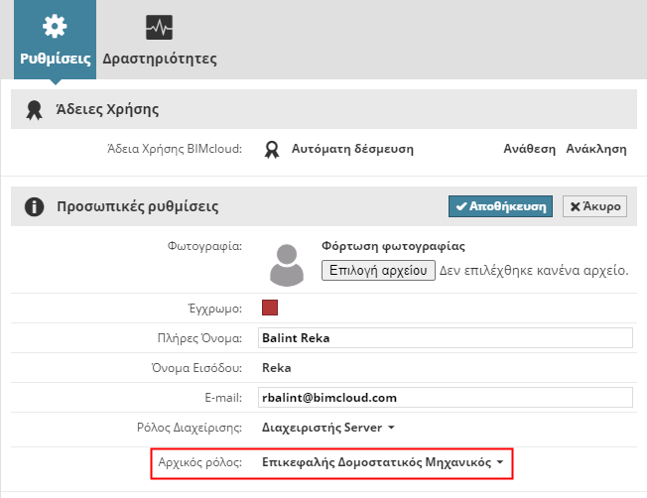The width and height of the screenshot is (647, 498).
Task: Click the Ρυθμίσεις gear icon
Action: click(56, 25)
